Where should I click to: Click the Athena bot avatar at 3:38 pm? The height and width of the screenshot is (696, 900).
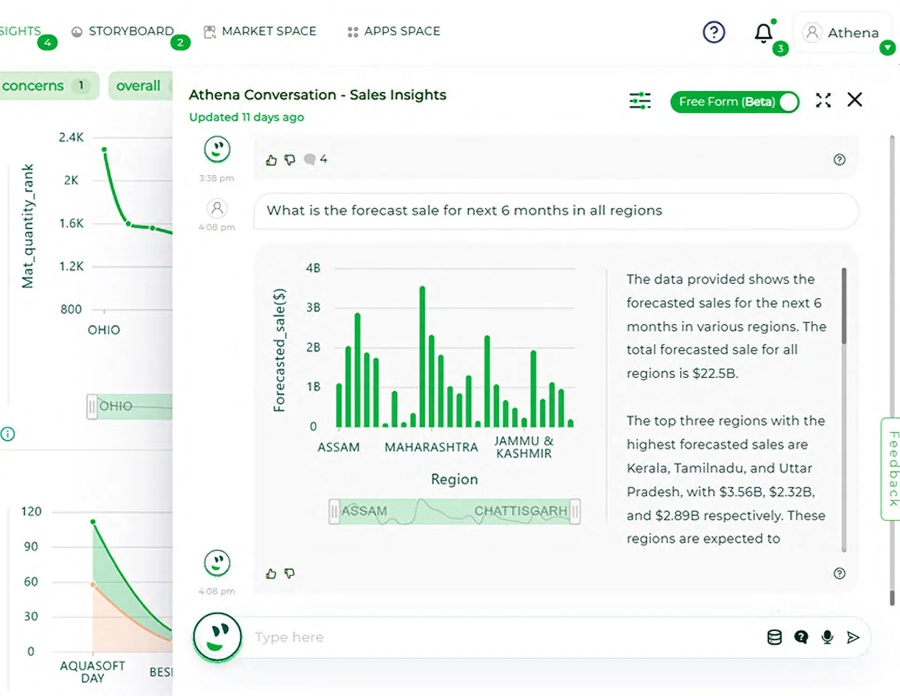point(217,149)
